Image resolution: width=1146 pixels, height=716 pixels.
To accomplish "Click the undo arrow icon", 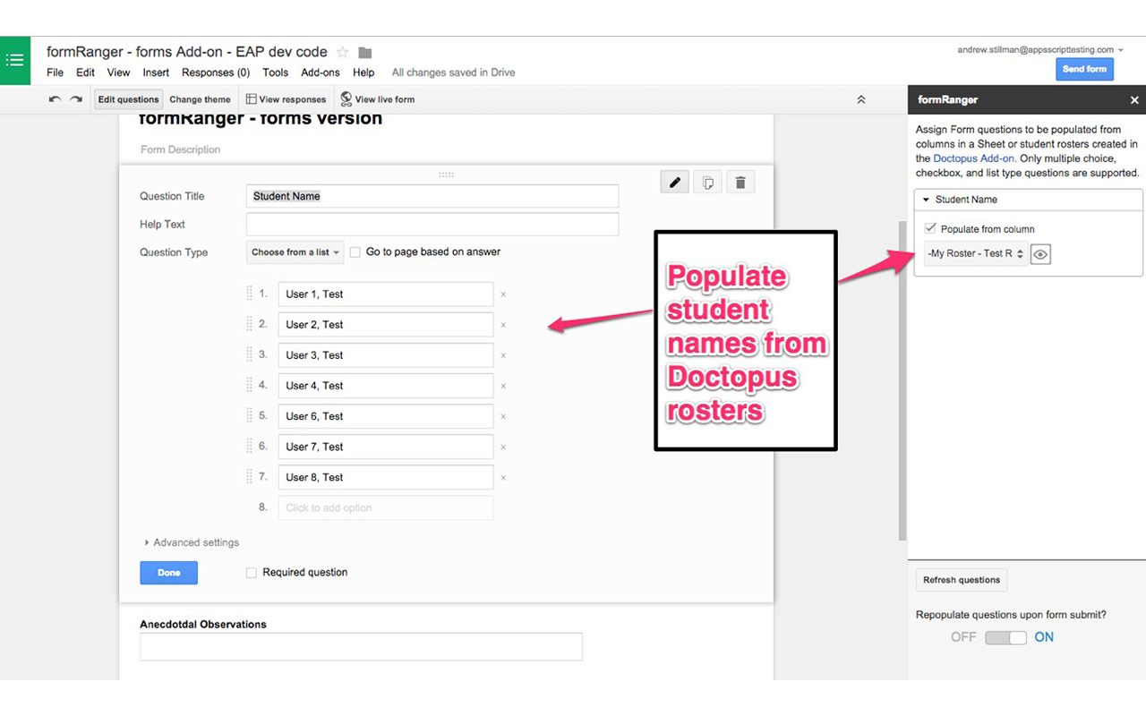I will [x=56, y=99].
